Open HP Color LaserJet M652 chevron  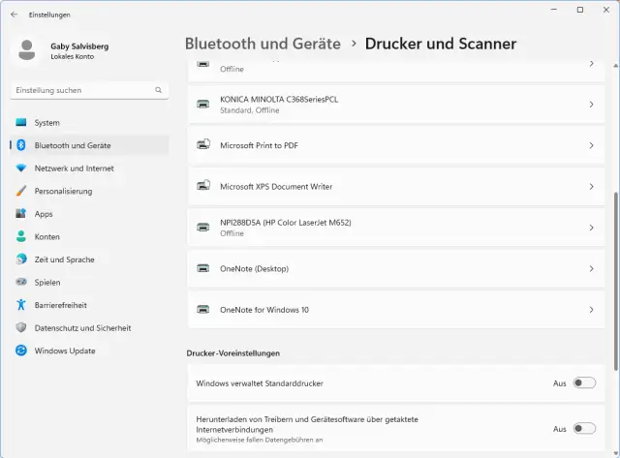point(591,228)
